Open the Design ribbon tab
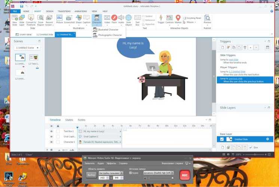The height and width of the screenshot is (187, 279). [49, 11]
